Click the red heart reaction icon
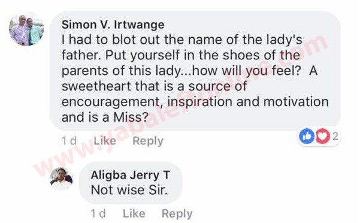Viewport: 363px width, 223px height. tap(322, 136)
